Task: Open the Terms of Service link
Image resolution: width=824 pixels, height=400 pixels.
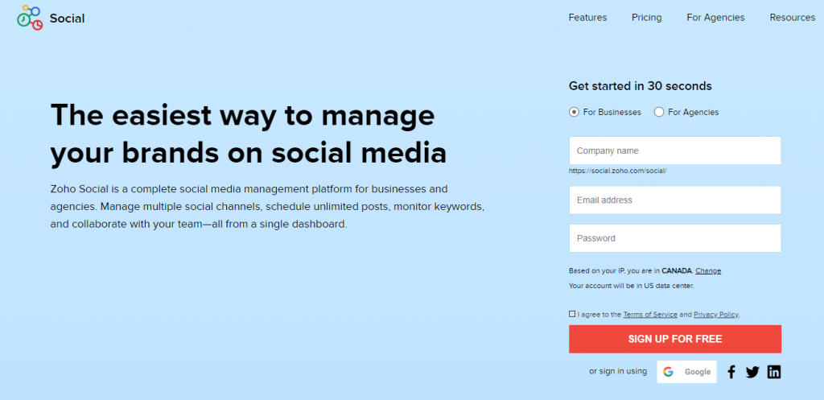Action: tap(650, 315)
